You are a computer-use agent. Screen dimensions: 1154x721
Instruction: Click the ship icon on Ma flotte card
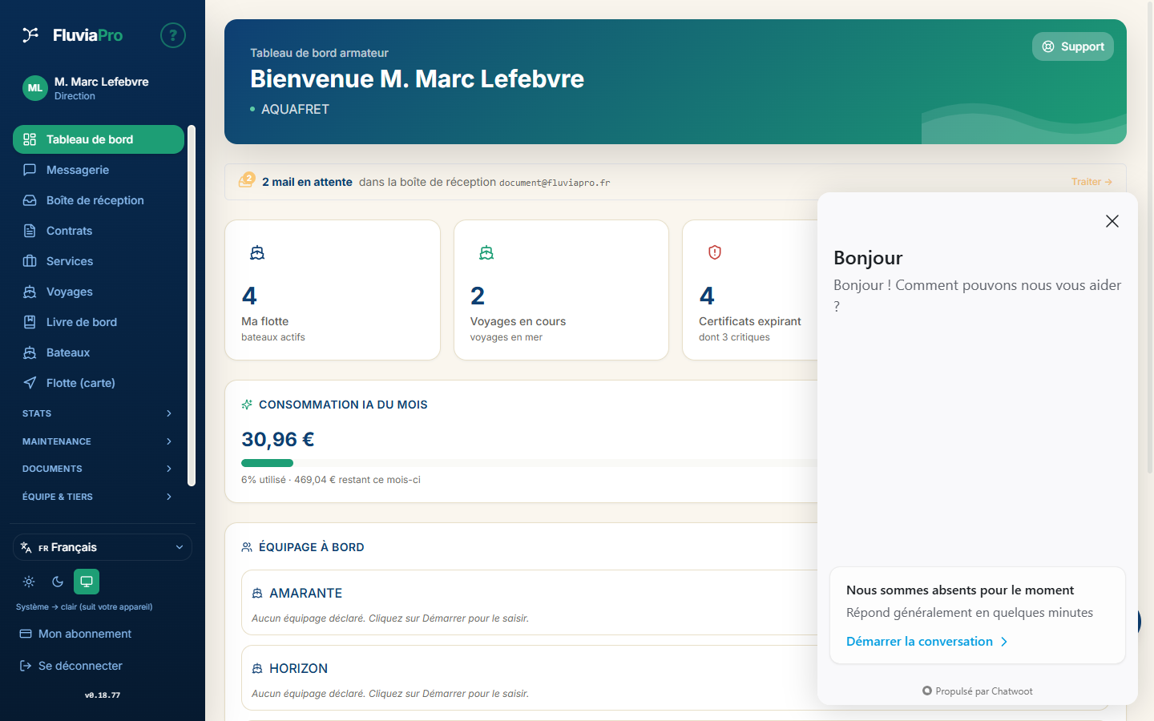coord(257,253)
